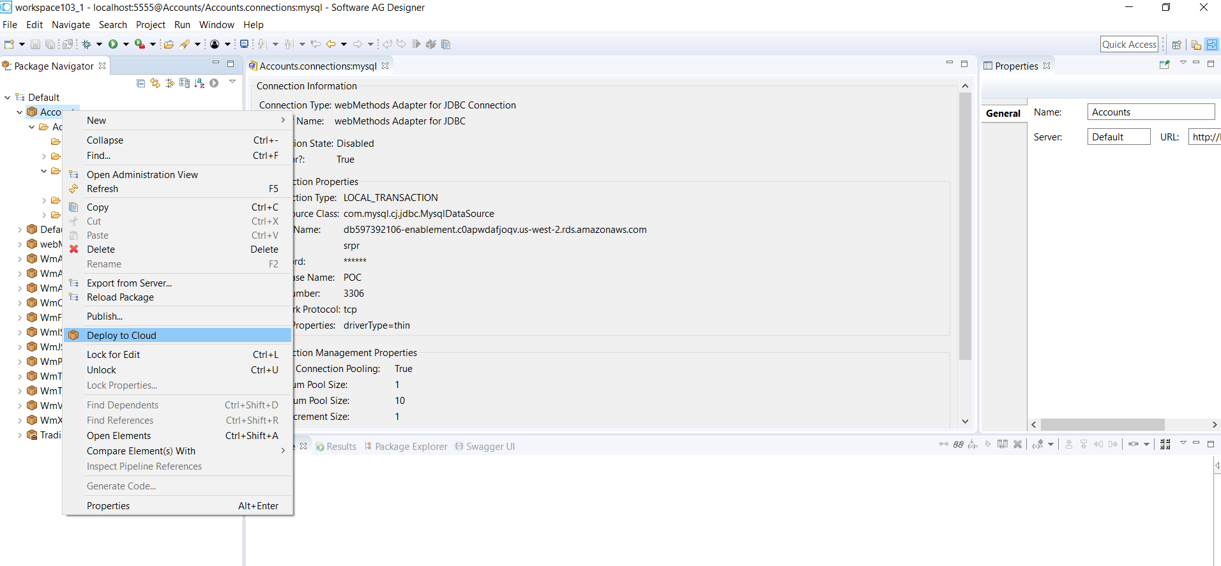1221x566 pixels.
Task: Open the Back history dropdown arrow
Action: [x=344, y=44]
